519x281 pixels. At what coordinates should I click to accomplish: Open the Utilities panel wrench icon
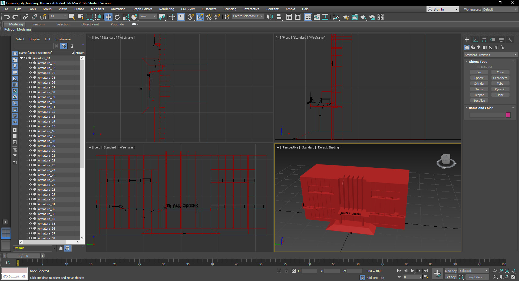click(x=510, y=40)
